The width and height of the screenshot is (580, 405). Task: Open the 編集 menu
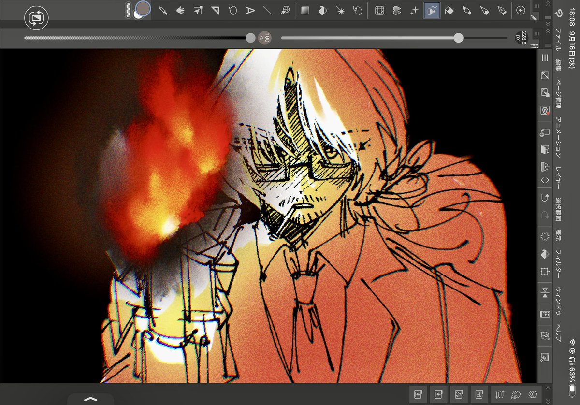pyautogui.click(x=558, y=65)
